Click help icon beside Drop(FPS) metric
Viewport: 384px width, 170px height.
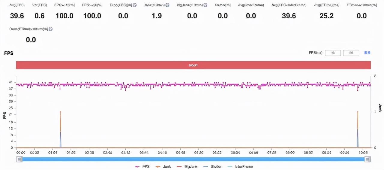(x=135, y=5)
